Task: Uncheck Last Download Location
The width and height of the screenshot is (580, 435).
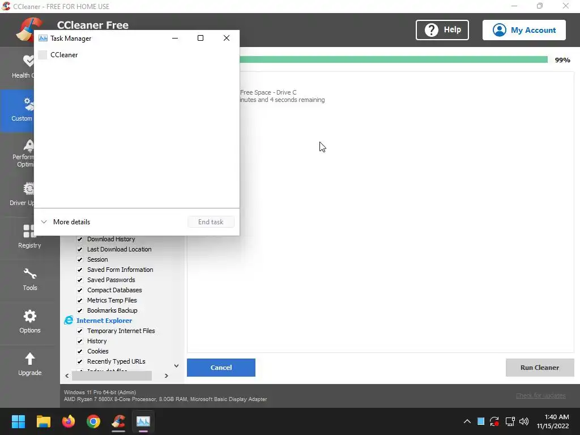Action: (80, 249)
